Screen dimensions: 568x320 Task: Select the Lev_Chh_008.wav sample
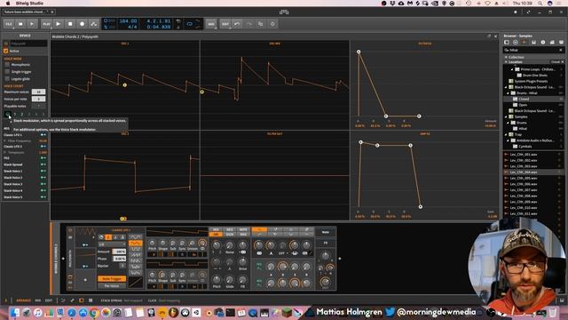(x=532, y=196)
